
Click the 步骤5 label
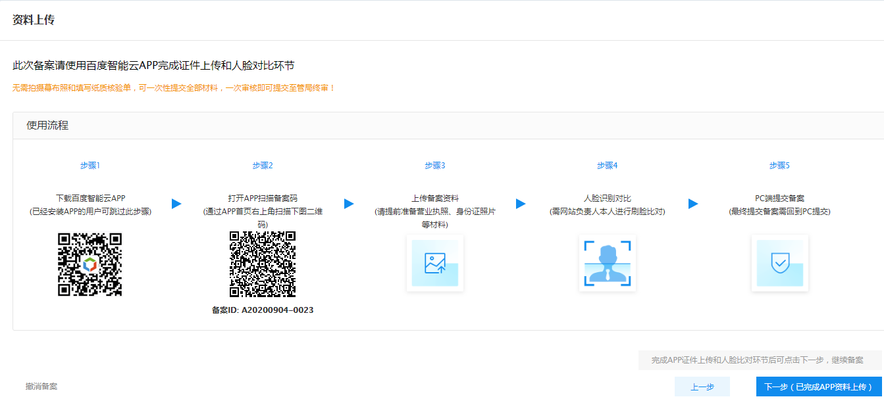pos(779,166)
